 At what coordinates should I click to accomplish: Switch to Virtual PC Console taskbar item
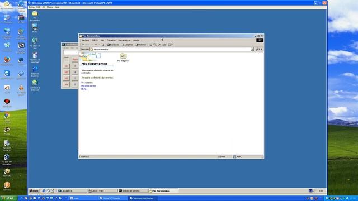pyautogui.click(x=113, y=198)
